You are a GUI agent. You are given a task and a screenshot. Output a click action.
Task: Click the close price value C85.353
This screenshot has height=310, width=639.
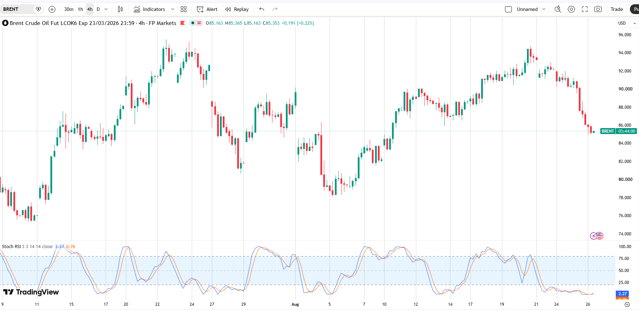click(271, 23)
